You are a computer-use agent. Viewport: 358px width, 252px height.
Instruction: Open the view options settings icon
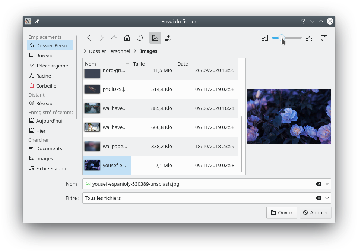point(324,38)
